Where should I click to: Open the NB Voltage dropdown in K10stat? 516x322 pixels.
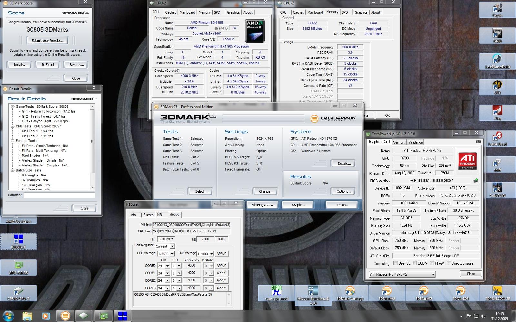[205, 254]
